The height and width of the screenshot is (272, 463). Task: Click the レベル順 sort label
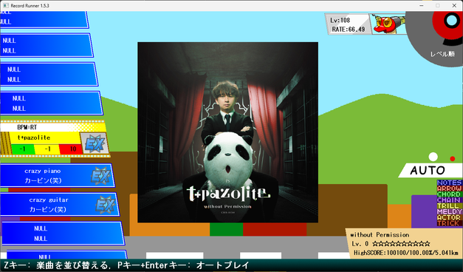click(x=442, y=54)
